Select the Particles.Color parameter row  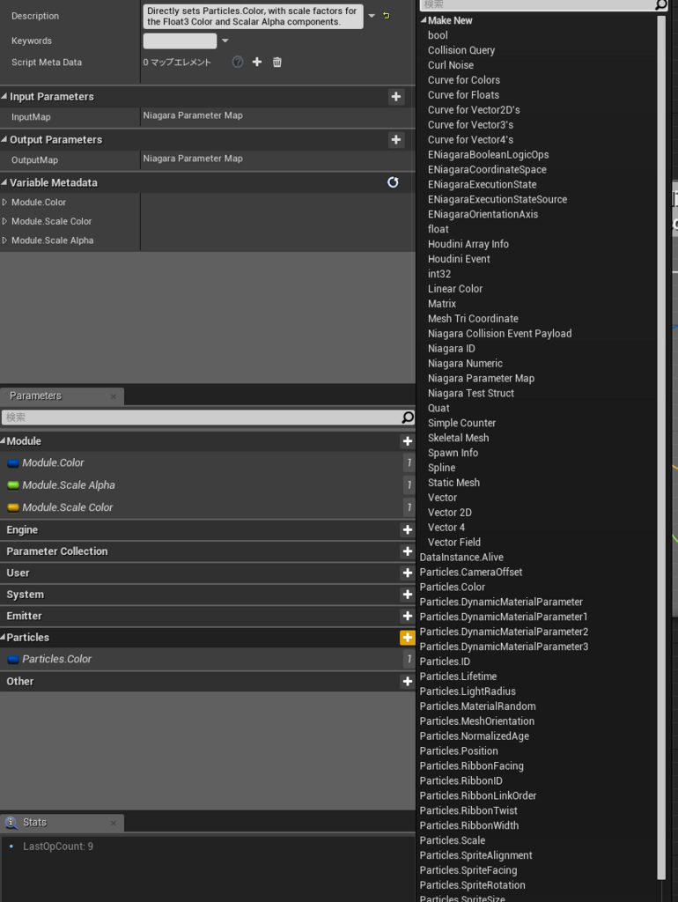pos(207,659)
